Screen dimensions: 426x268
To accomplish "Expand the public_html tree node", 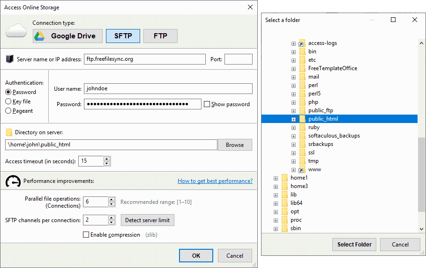I will click(x=293, y=119).
